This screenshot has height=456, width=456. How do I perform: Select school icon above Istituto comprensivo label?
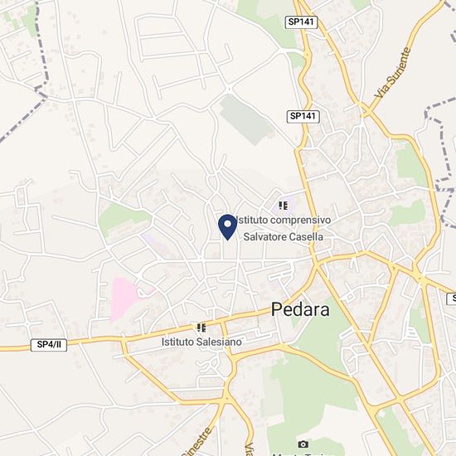pos(283,206)
